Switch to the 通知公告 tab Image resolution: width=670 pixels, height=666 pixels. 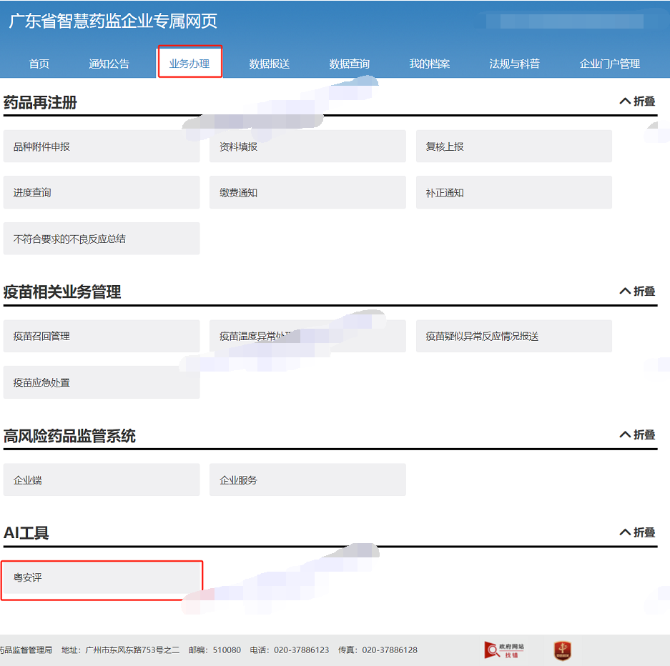coord(109,64)
